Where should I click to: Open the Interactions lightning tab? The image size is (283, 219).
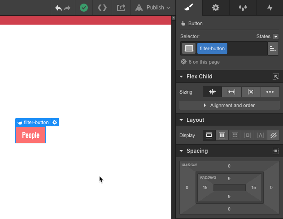tap(270, 8)
